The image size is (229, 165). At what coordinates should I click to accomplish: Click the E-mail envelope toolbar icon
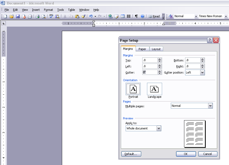(x=30, y=16)
